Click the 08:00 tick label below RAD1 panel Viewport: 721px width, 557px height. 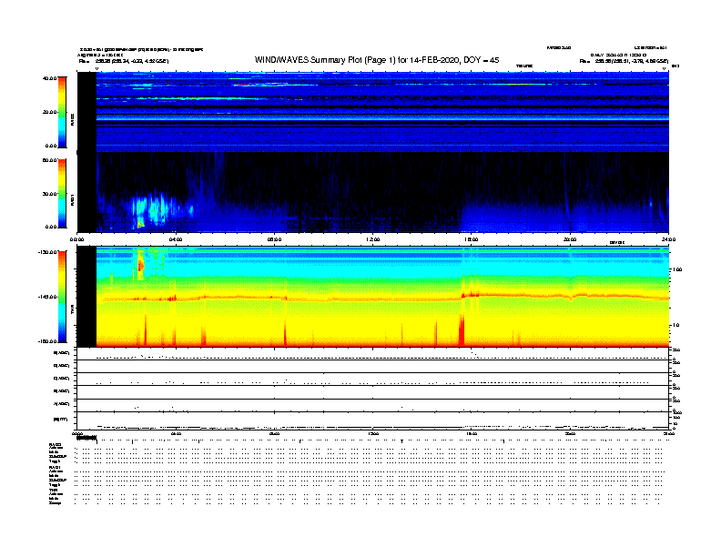tap(274, 239)
